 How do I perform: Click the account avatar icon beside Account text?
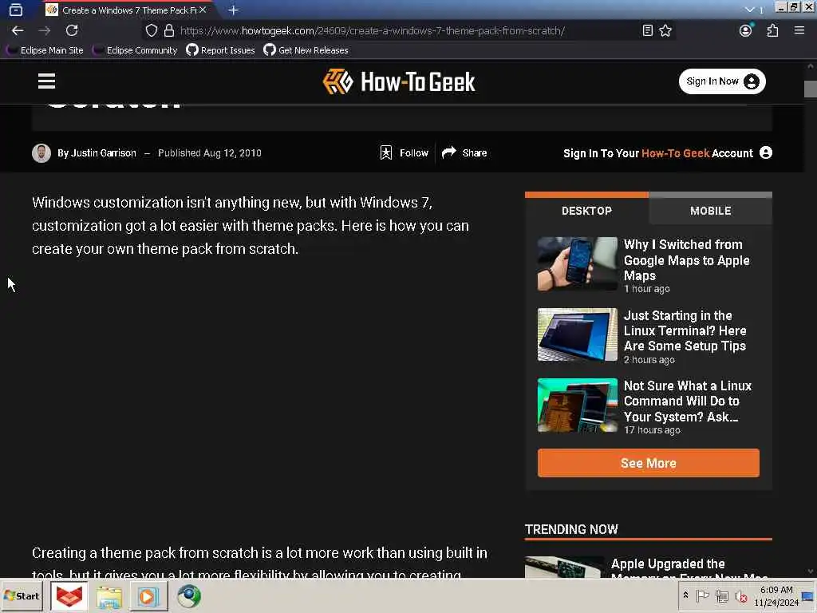(766, 152)
